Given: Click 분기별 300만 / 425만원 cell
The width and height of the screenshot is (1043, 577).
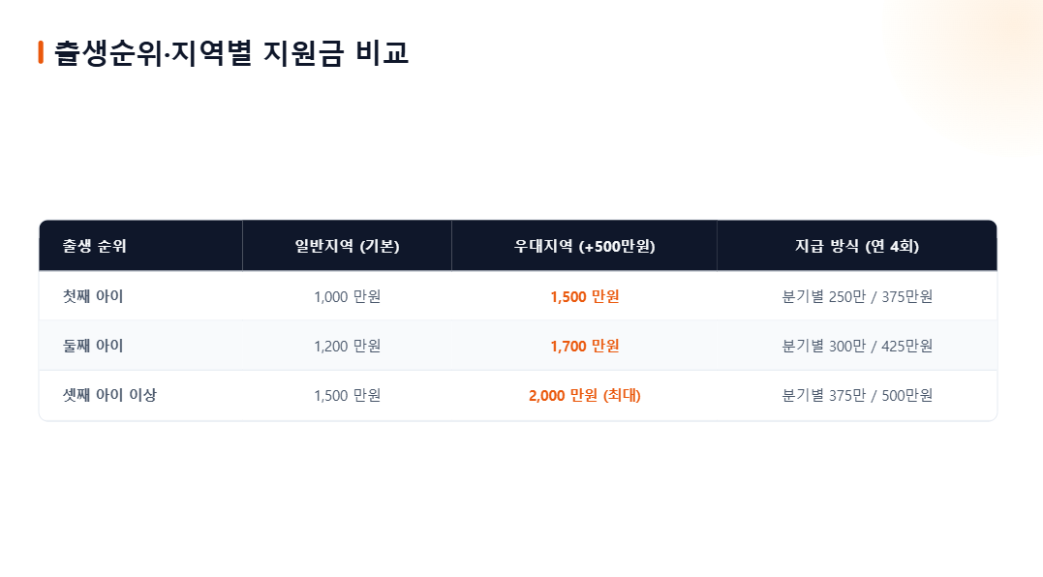Looking at the screenshot, I should point(857,346).
